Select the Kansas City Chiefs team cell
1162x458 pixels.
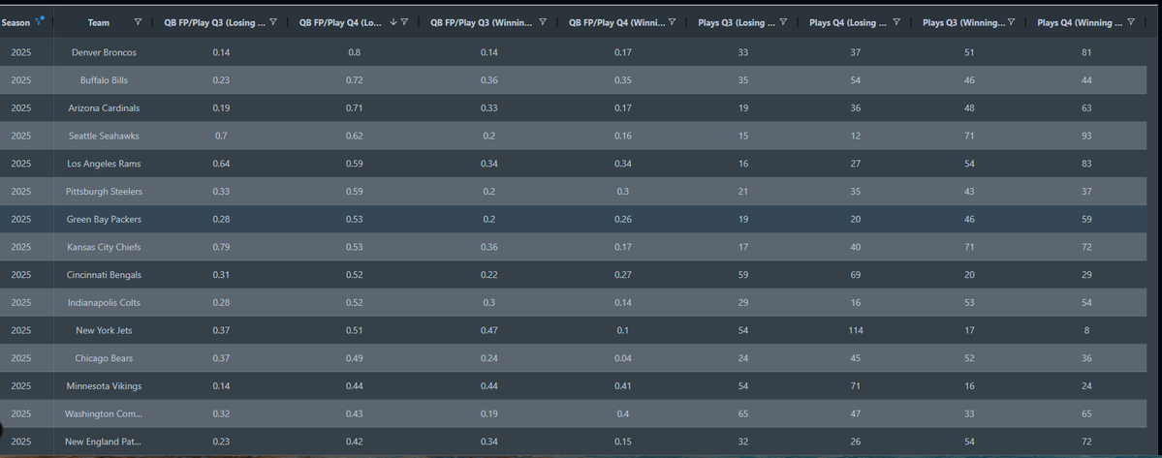tap(104, 247)
